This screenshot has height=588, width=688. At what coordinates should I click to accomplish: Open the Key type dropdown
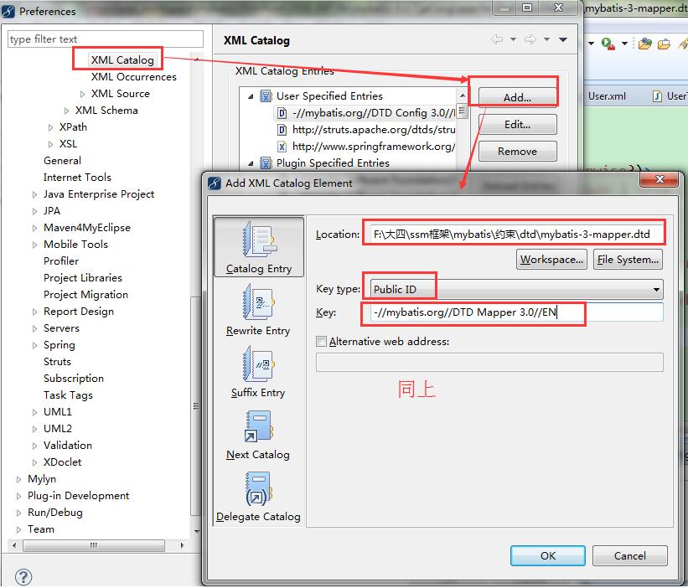[x=656, y=290]
